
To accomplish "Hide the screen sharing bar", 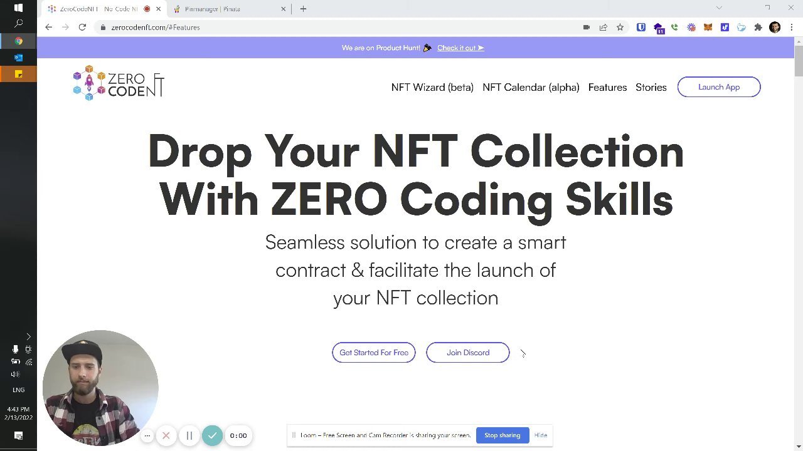I will tap(541, 435).
